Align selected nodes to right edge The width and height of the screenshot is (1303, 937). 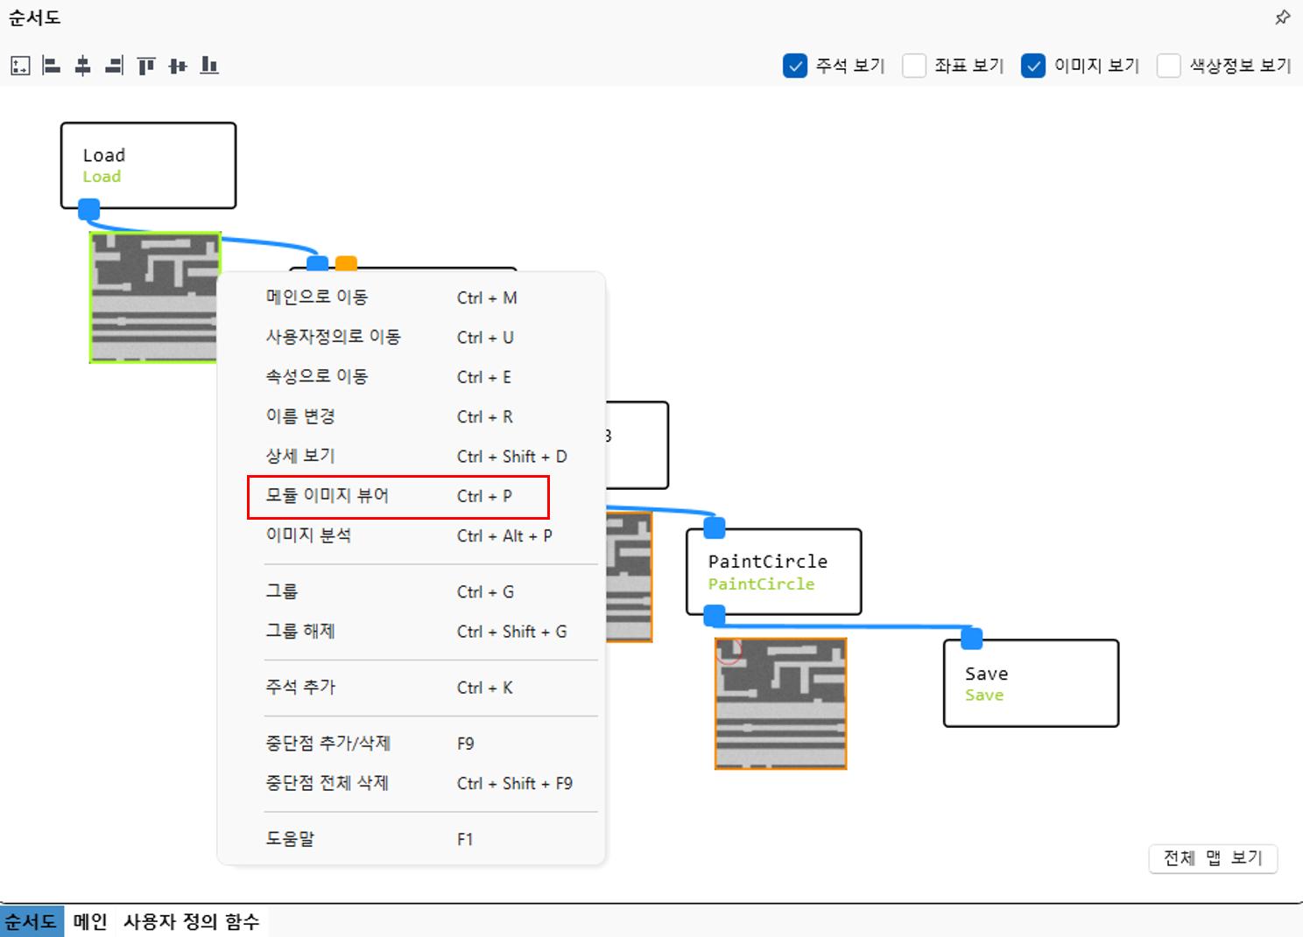point(114,66)
